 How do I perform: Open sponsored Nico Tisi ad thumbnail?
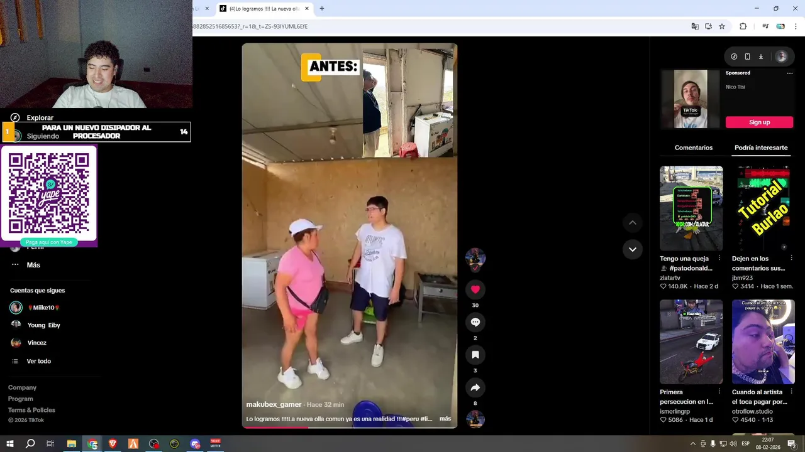[x=691, y=99]
